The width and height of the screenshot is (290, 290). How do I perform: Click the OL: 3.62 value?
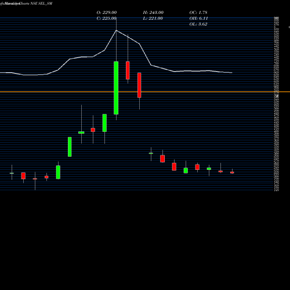[x=198, y=24]
